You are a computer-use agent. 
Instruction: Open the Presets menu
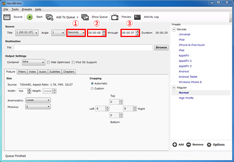[x=27, y=9]
